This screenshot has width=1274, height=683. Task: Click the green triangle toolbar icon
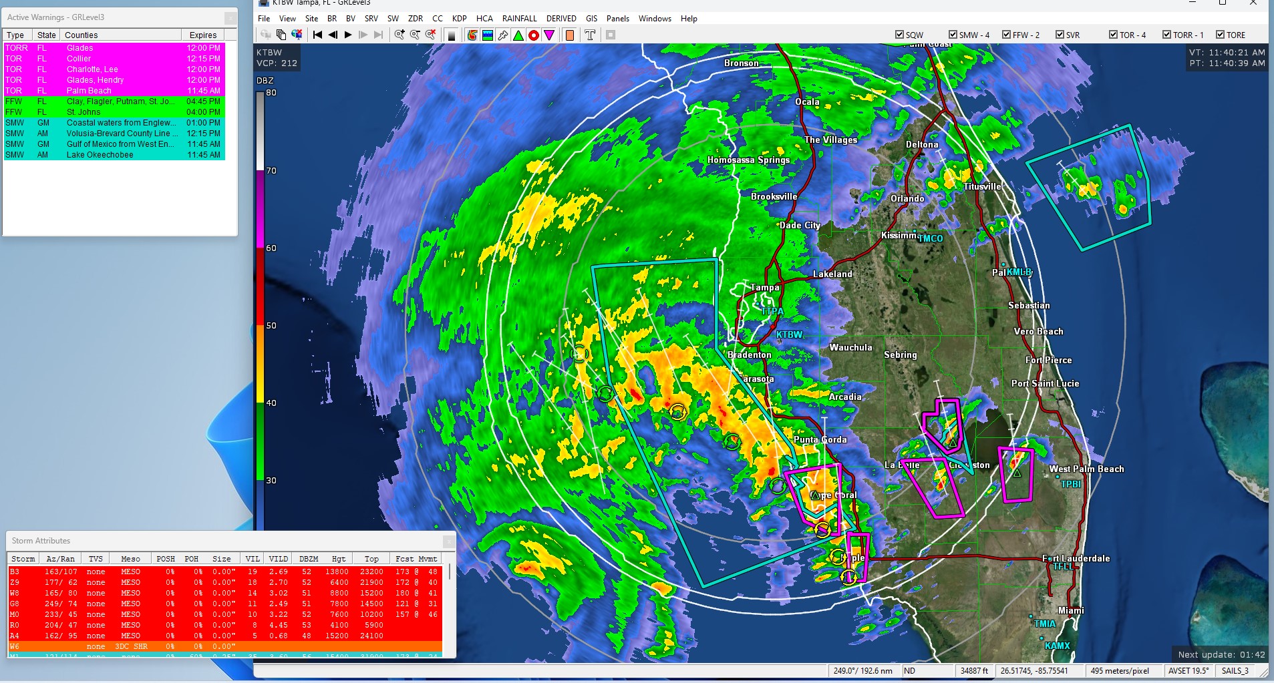point(518,35)
